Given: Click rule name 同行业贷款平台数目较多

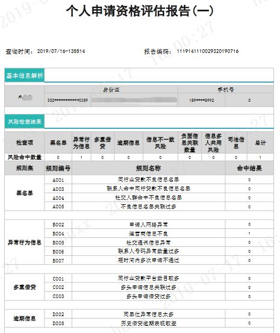Looking at the screenshot, I should coord(148,278).
